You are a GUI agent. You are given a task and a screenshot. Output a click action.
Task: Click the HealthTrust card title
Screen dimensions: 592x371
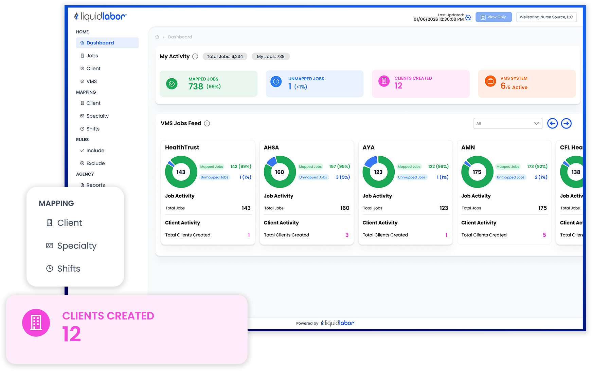click(182, 148)
